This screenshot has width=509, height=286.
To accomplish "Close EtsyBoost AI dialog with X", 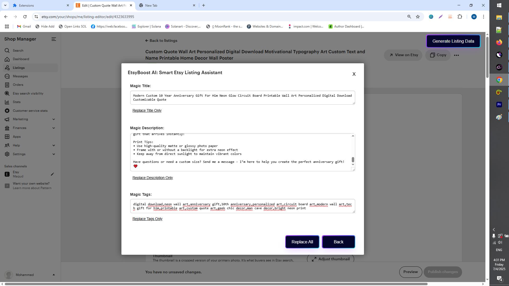I will pos(354,74).
